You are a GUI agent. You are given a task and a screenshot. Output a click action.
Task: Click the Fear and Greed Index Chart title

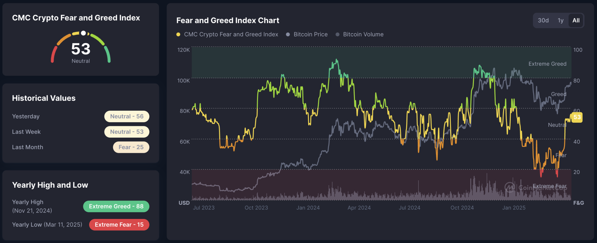[x=228, y=21]
